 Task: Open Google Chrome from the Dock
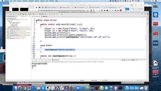24,88
